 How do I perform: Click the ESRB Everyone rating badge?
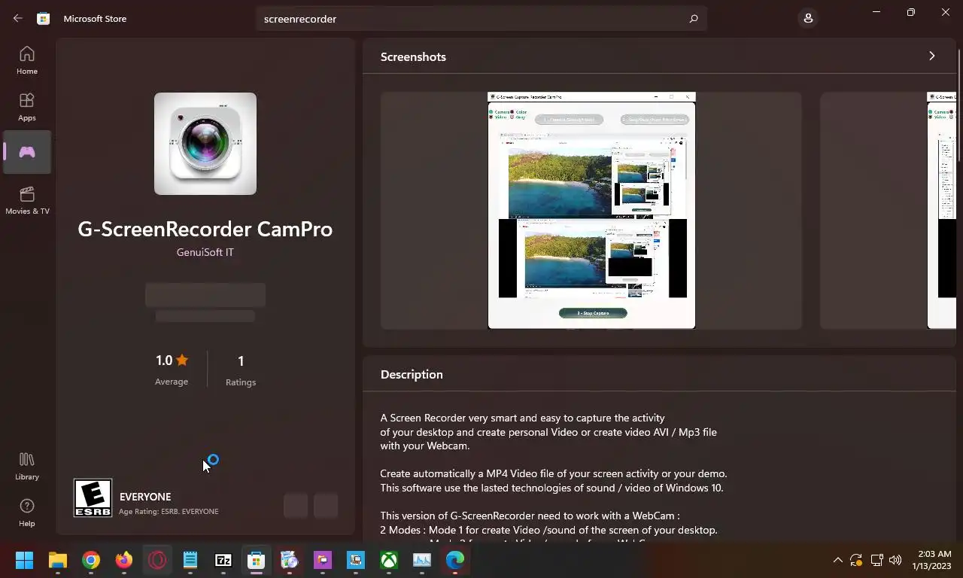point(93,497)
